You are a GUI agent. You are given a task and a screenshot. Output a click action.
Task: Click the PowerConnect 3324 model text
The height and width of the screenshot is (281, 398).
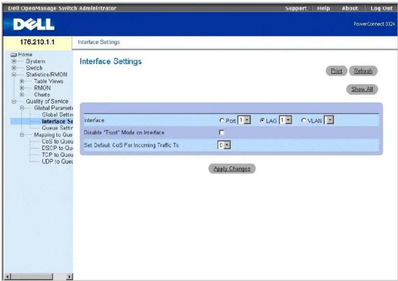(374, 24)
